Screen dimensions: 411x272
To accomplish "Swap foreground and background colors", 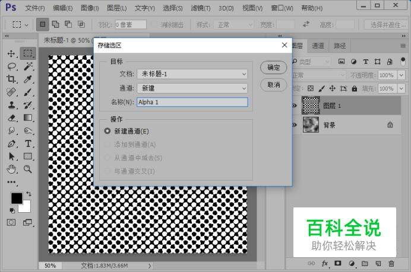I will 29,194.
